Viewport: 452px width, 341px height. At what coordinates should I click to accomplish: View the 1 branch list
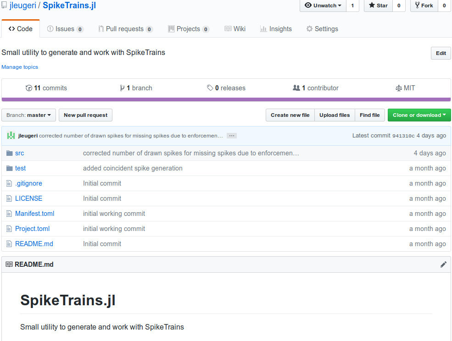tap(136, 88)
